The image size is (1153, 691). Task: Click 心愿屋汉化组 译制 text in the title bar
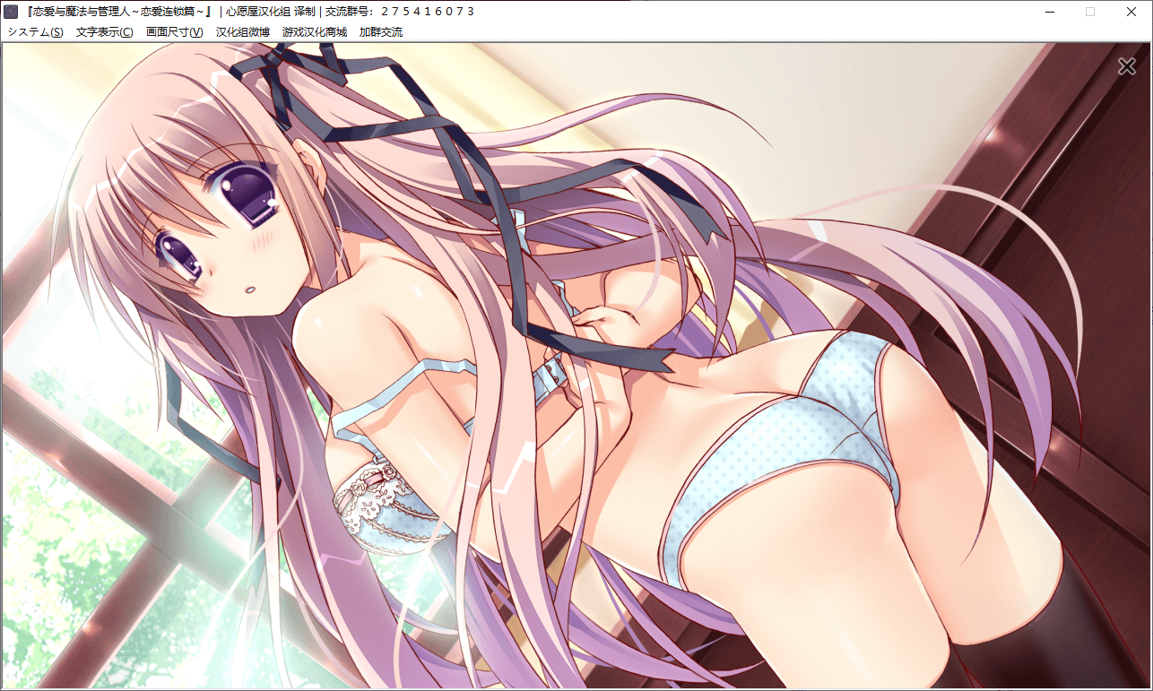pos(269,12)
